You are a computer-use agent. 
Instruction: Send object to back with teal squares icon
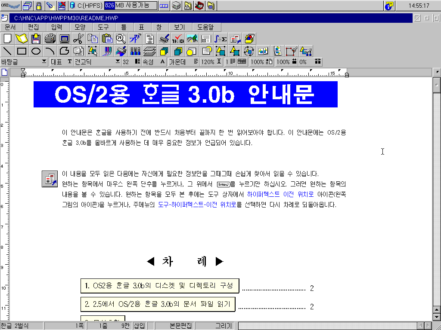(178, 51)
